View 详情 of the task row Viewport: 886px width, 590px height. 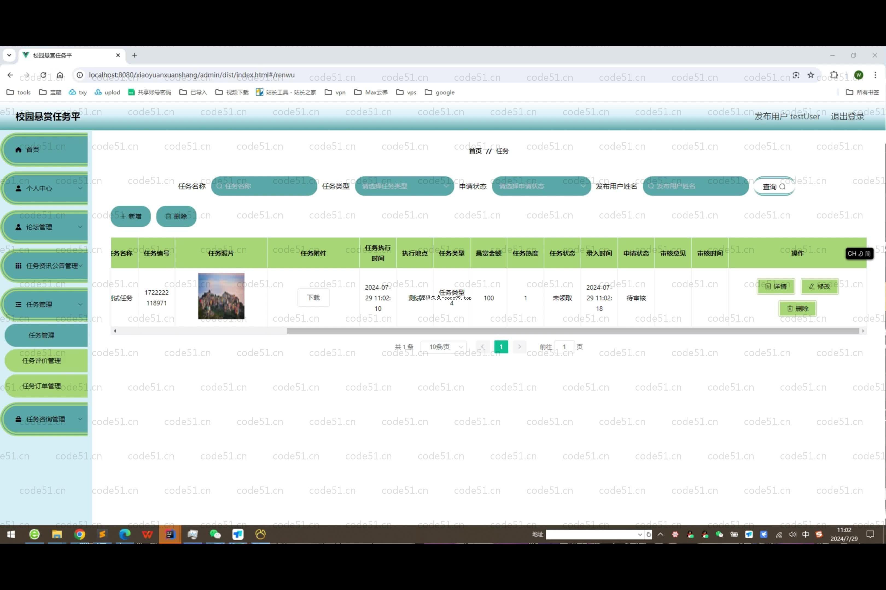776,286
